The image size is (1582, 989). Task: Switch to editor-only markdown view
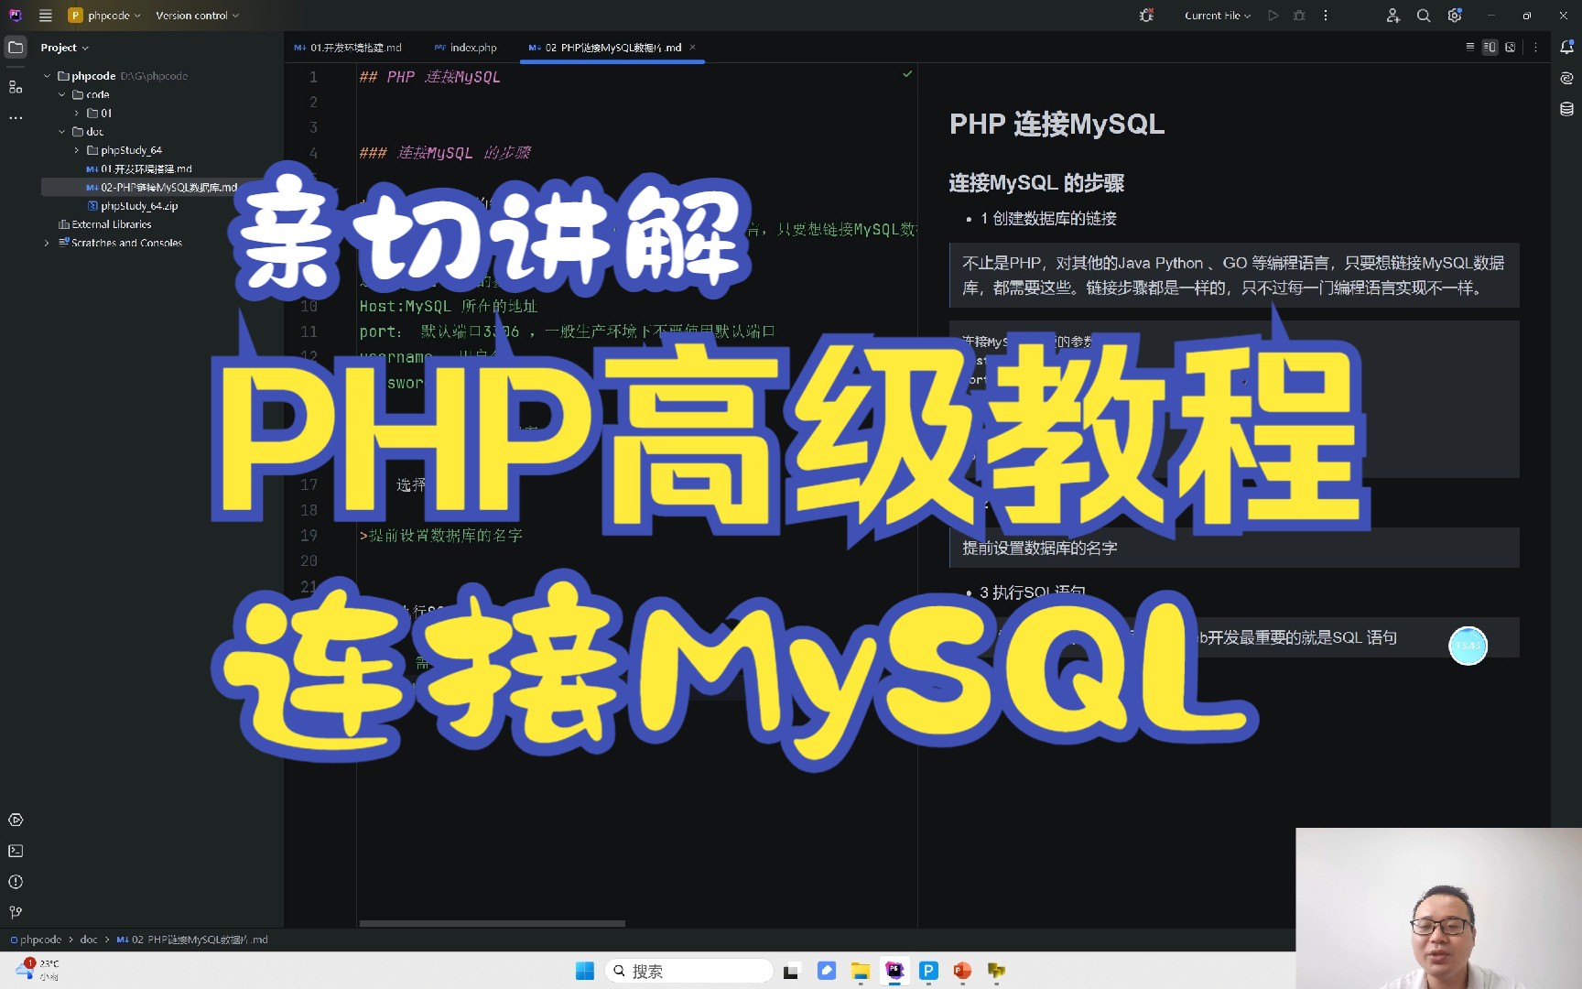1470,47
